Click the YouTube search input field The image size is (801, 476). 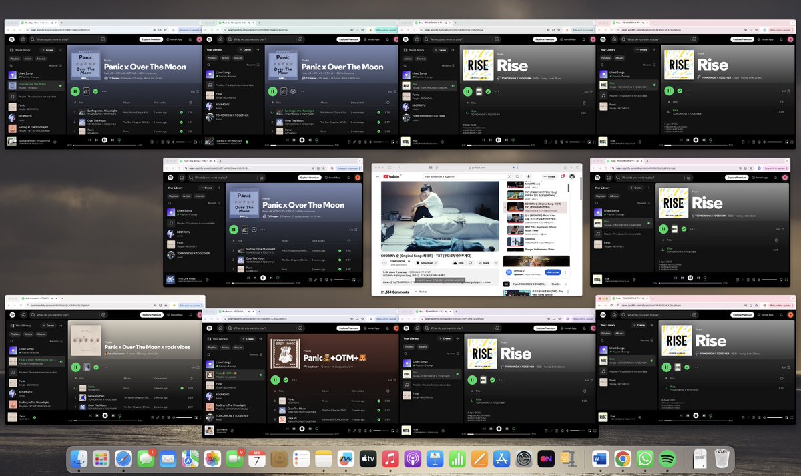[x=465, y=176]
